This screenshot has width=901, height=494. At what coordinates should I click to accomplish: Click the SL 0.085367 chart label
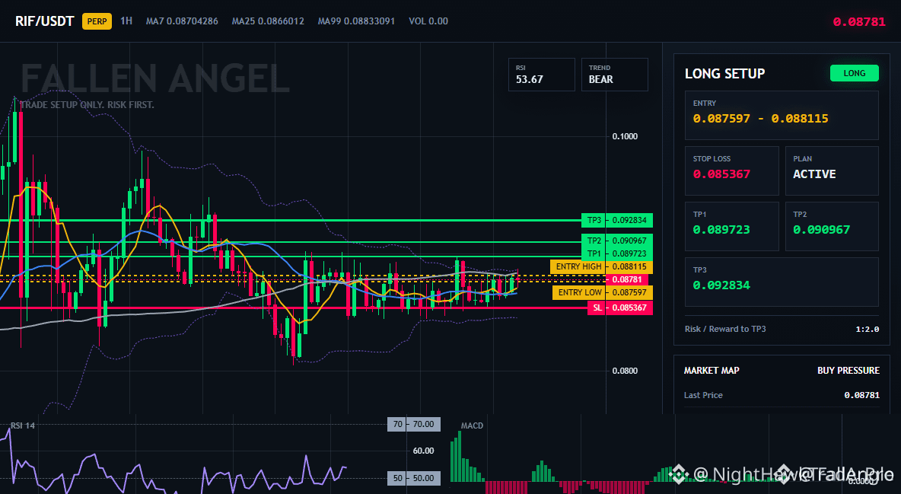pyautogui.click(x=620, y=308)
